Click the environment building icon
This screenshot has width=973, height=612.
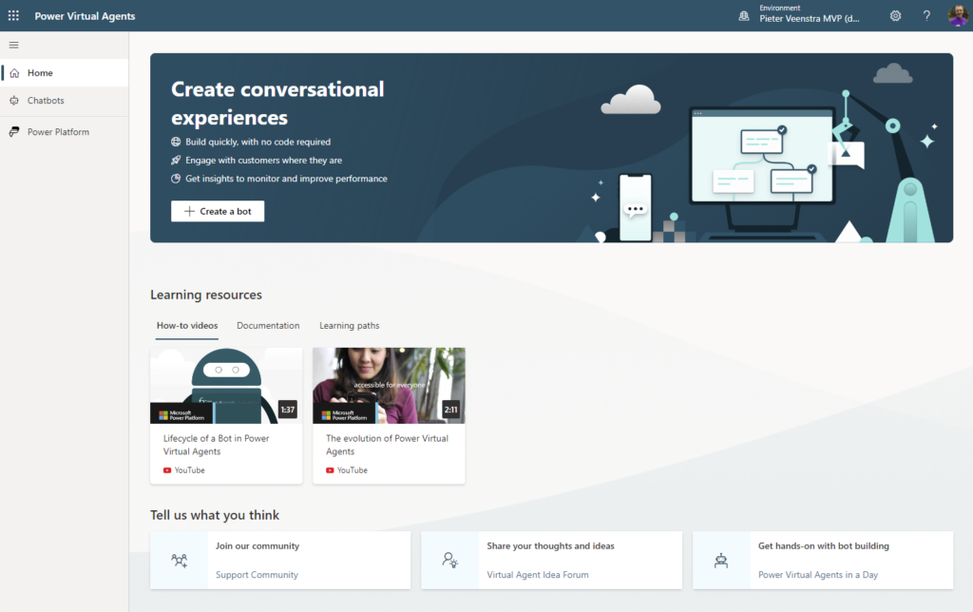743,16
